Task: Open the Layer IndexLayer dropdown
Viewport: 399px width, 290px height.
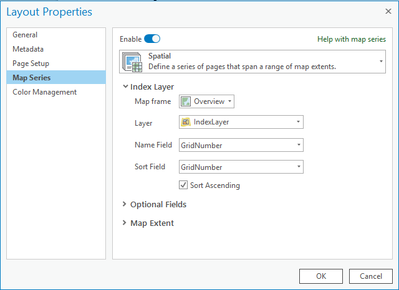Action: (241, 122)
